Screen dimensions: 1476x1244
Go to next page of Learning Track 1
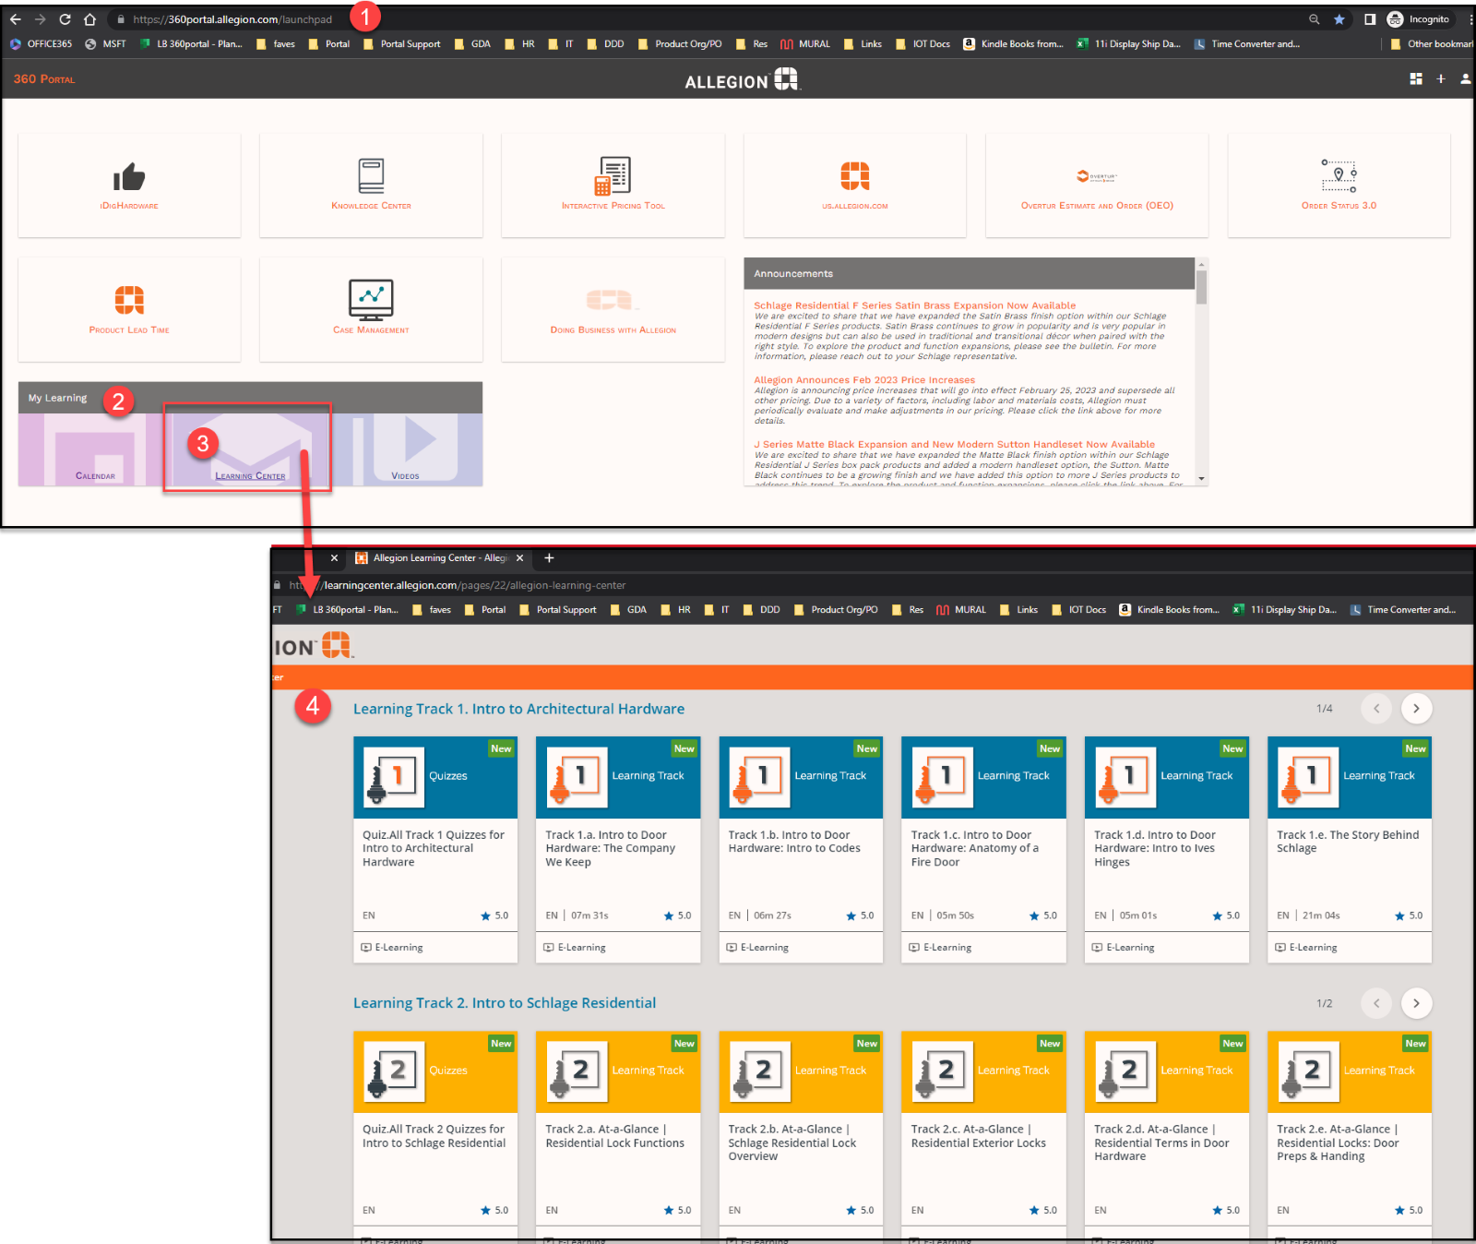[x=1416, y=709]
